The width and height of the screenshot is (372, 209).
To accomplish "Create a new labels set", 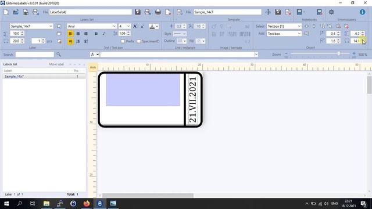I will pyautogui.click(x=6, y=12).
